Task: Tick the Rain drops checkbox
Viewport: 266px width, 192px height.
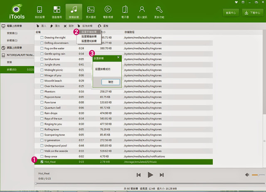Action: point(42,113)
